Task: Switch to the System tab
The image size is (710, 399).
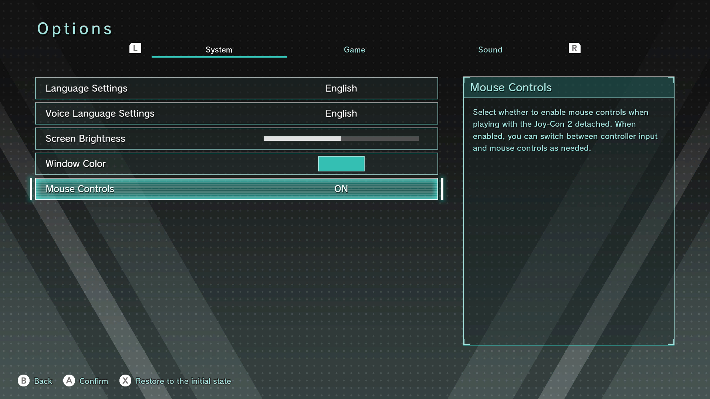Action: [219, 50]
